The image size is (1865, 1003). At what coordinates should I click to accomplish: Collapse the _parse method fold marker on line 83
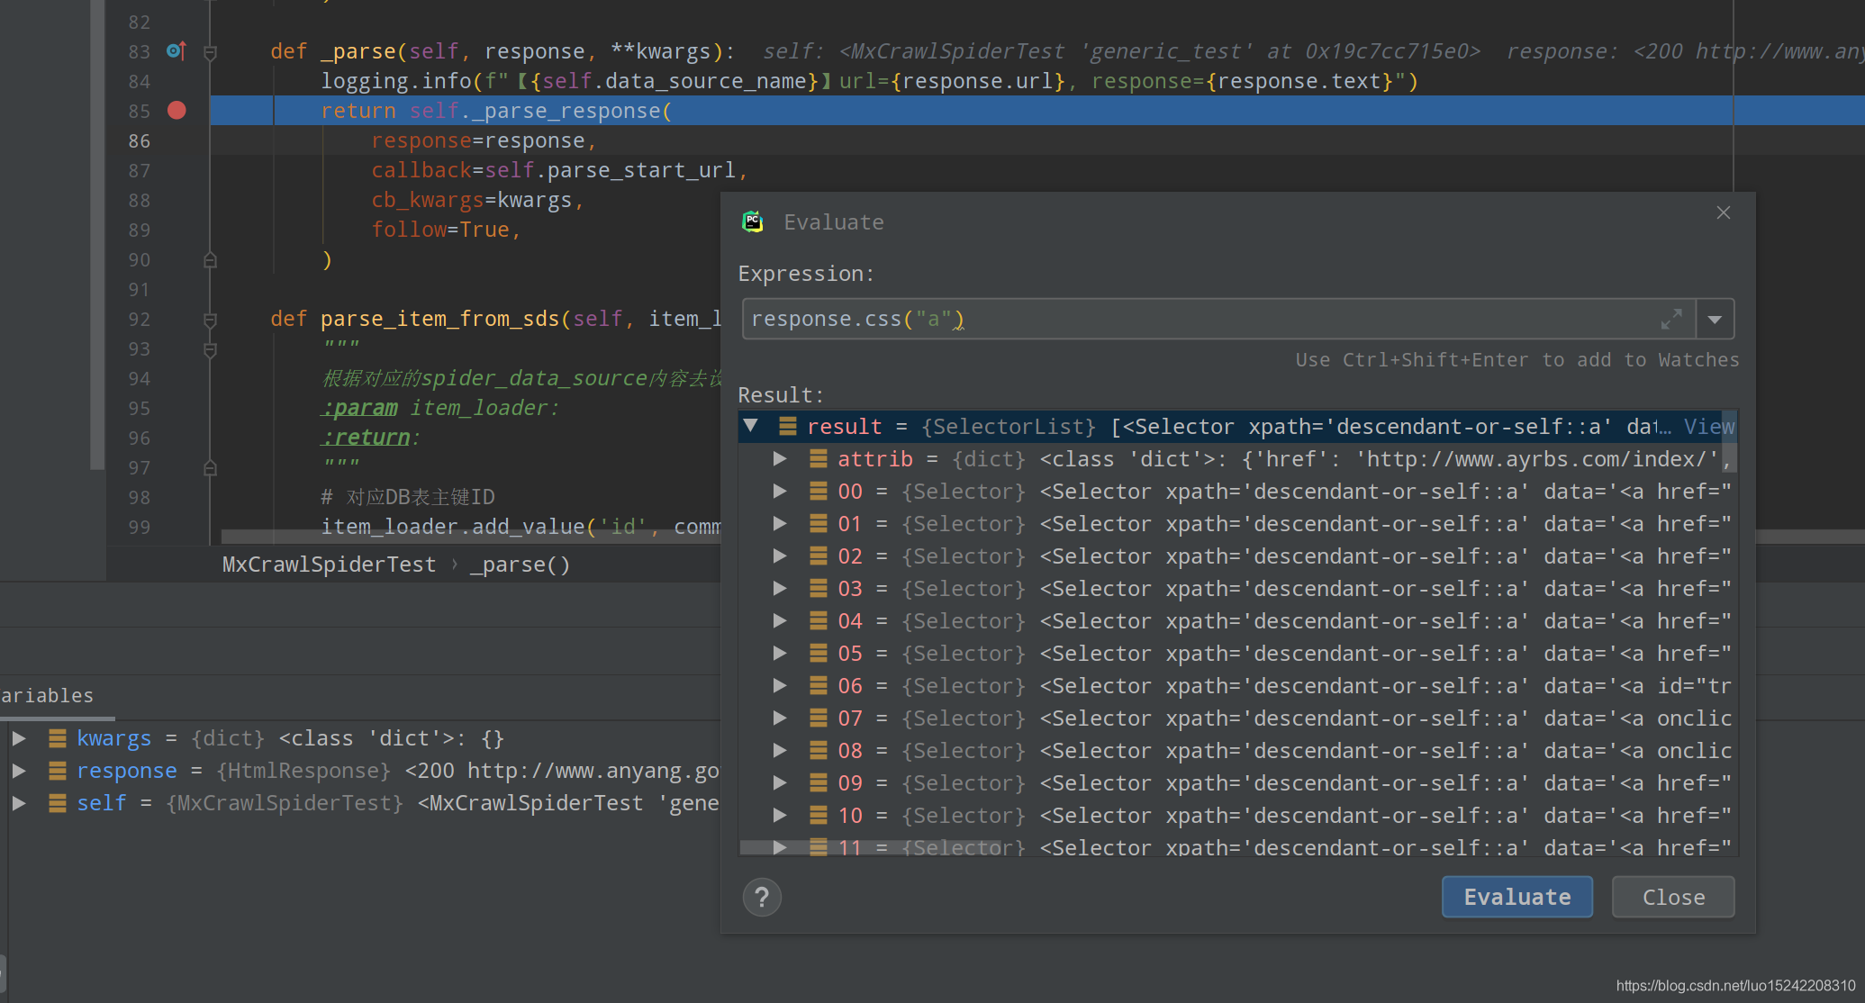(210, 52)
